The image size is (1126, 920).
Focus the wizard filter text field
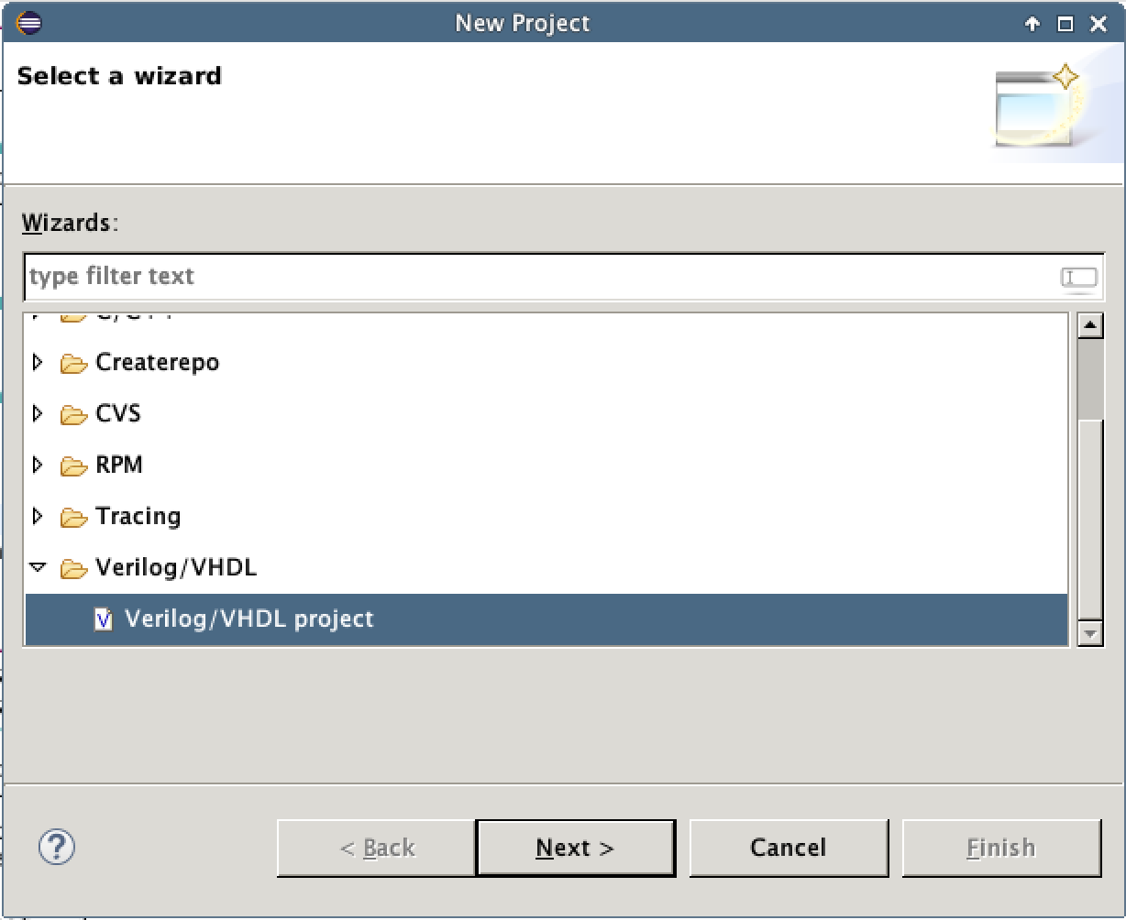coord(541,277)
